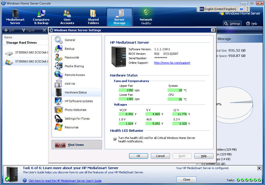
Task: Click the Remote Access globe icon
Action: click(x=58, y=75)
